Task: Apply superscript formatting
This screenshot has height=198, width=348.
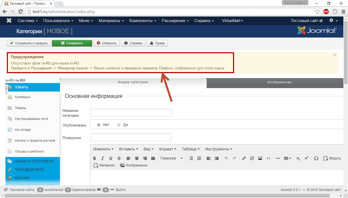Action: point(306,158)
